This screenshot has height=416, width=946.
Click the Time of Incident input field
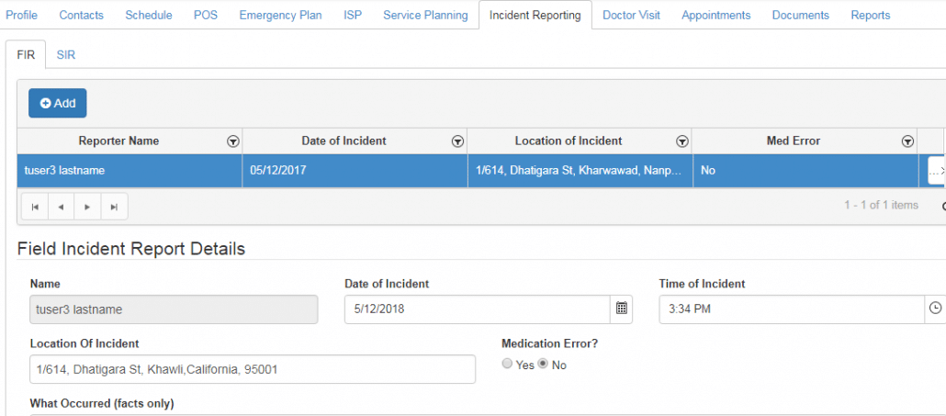click(x=792, y=309)
